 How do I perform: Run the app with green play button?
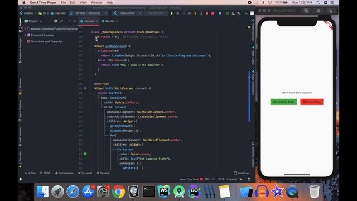coord(172,13)
